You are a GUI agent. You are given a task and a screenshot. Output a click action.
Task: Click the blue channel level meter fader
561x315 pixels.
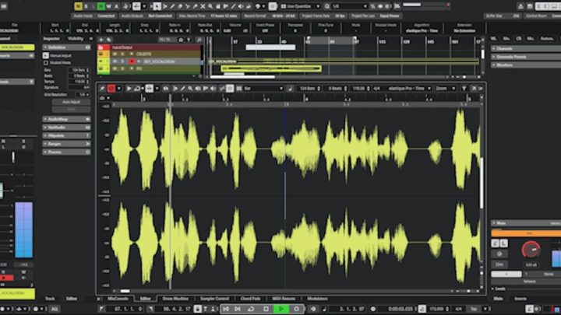(x=23, y=229)
